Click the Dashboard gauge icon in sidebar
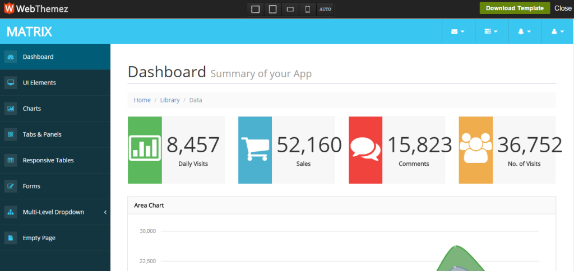 [x=10, y=57]
